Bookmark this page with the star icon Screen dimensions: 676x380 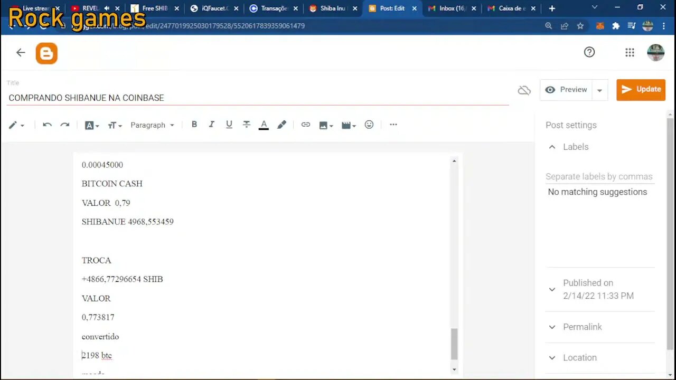coord(580,26)
